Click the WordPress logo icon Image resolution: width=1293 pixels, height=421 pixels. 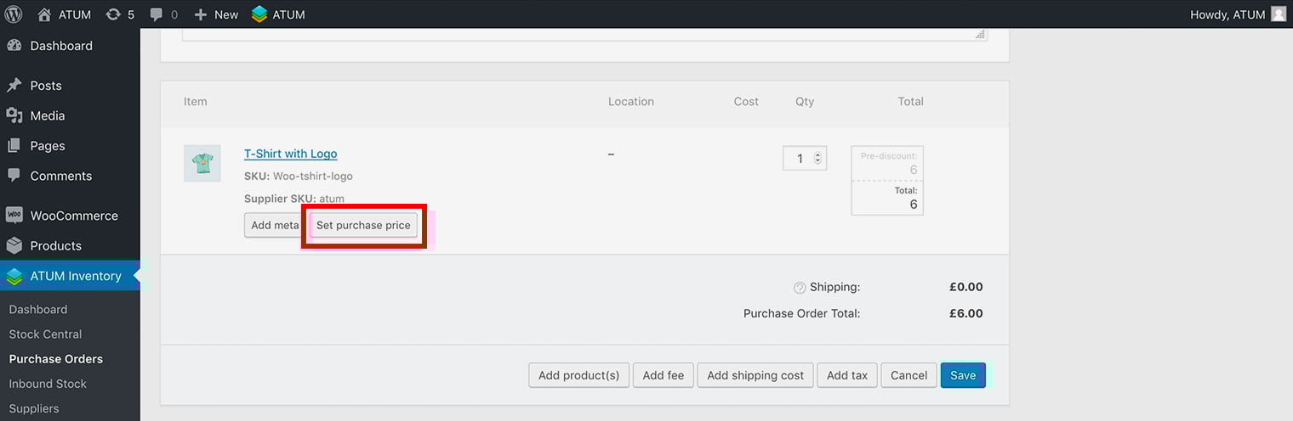pyautogui.click(x=14, y=14)
